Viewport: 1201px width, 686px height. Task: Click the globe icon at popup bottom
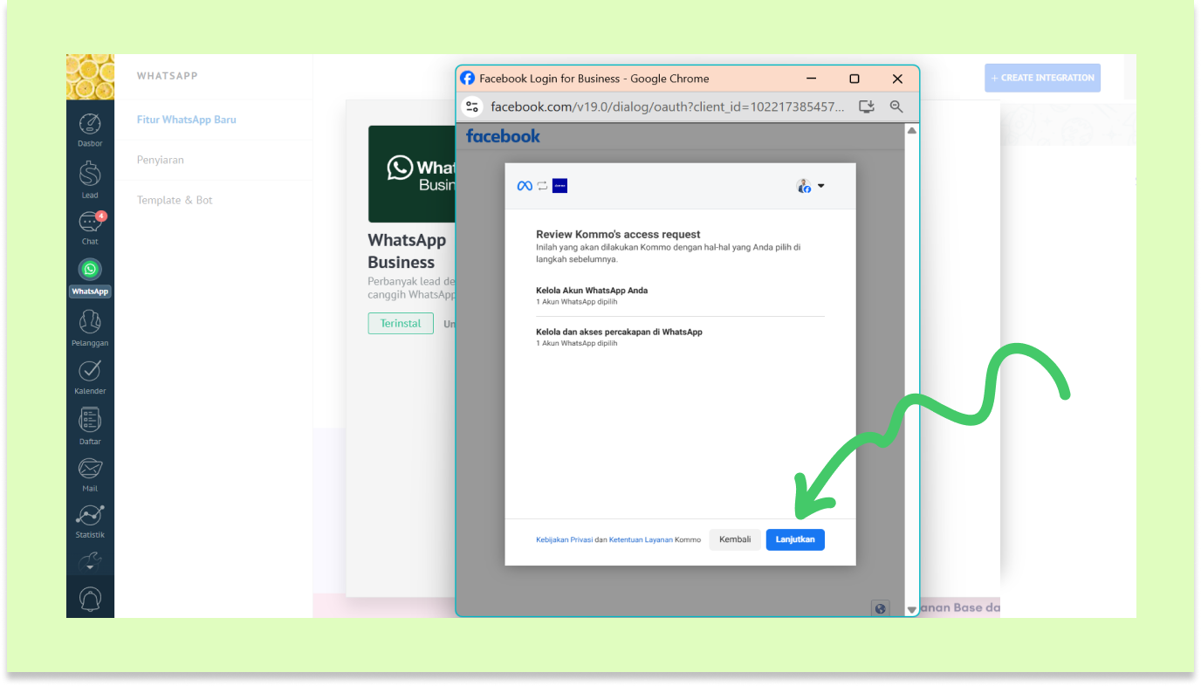click(880, 608)
